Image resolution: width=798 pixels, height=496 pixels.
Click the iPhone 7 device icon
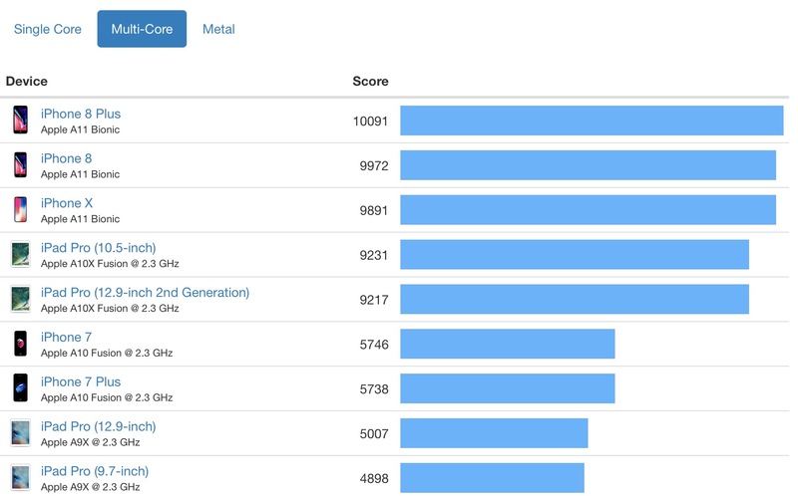click(20, 344)
